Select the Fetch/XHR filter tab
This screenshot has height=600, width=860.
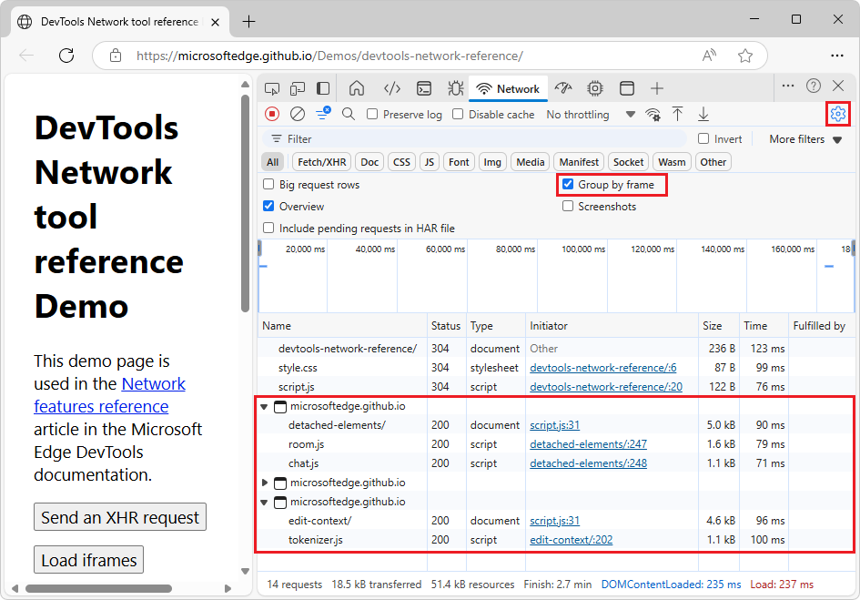click(x=320, y=161)
